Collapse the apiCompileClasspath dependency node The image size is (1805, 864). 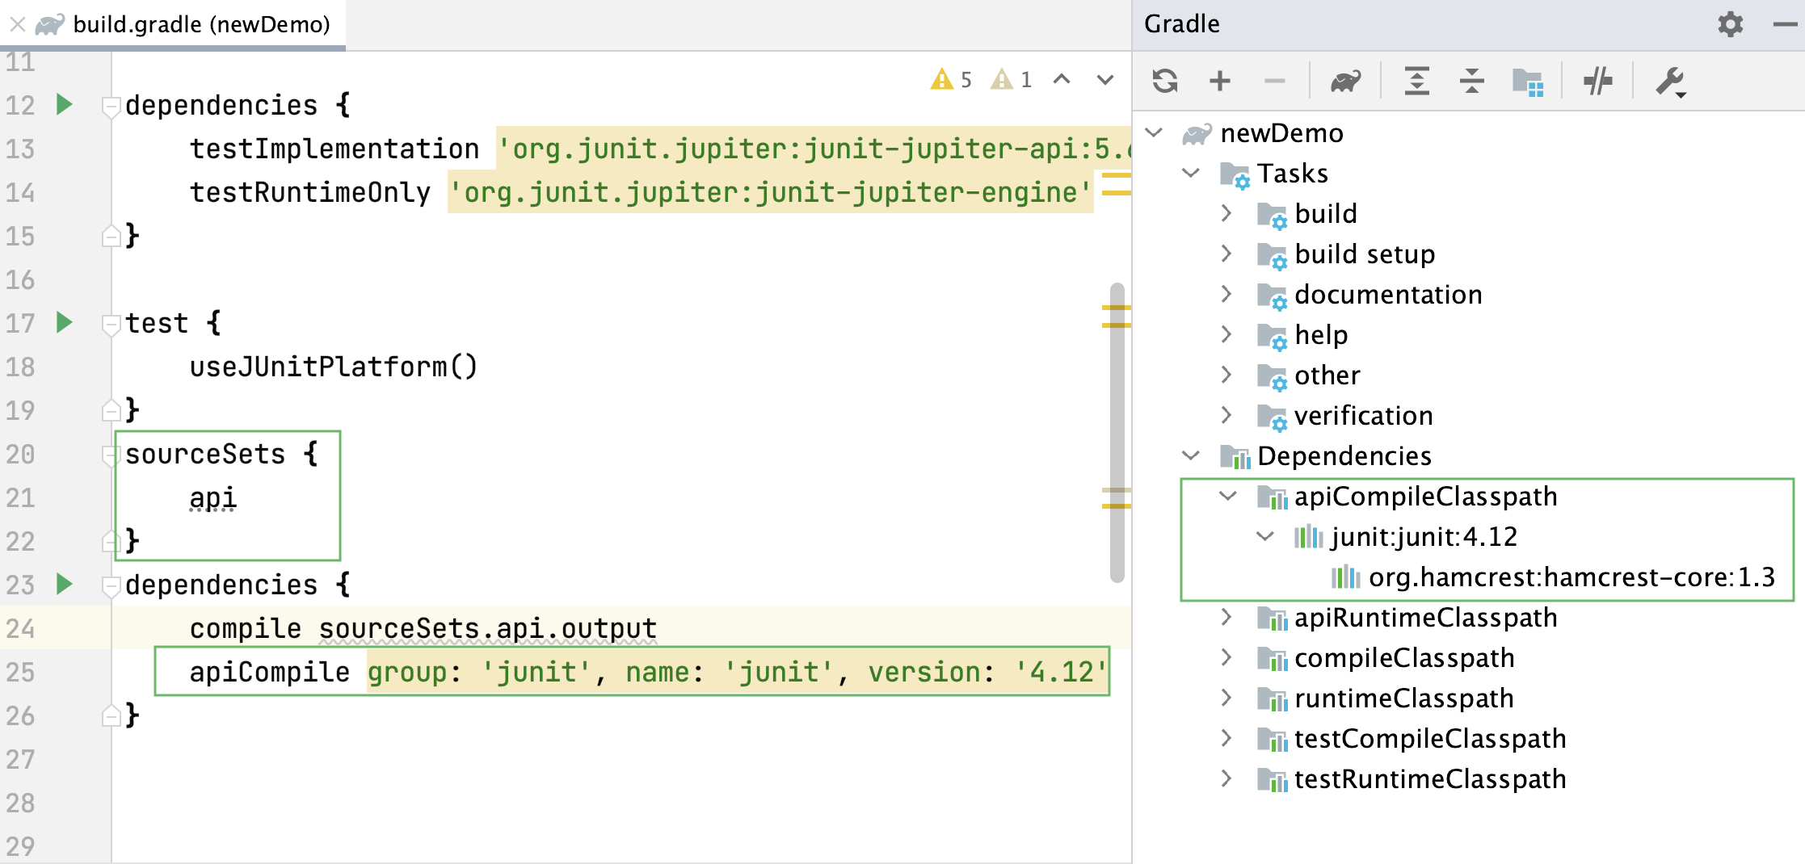1226,496
